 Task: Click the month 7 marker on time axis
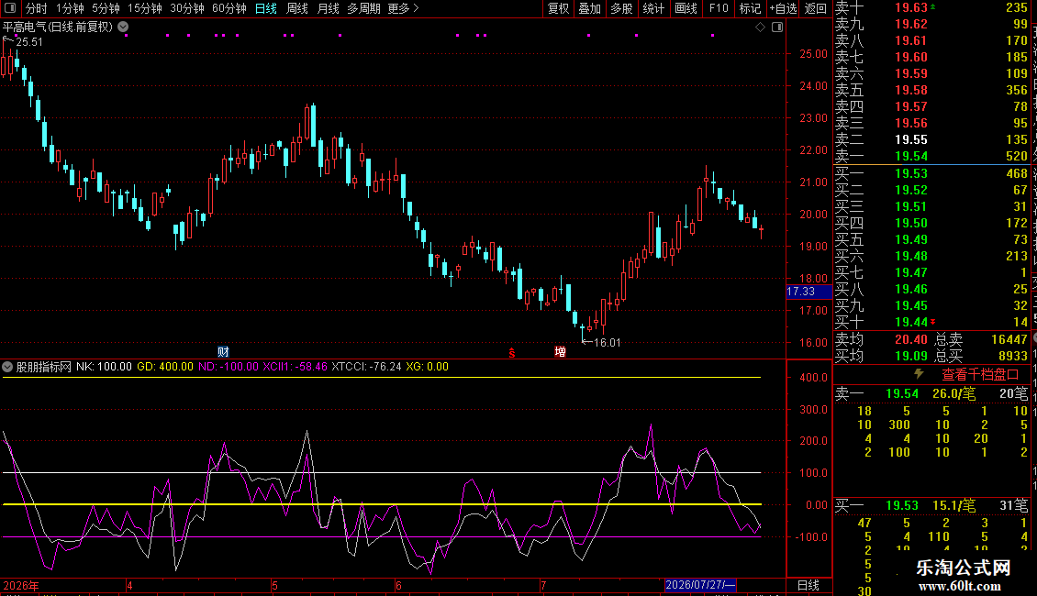(x=543, y=585)
